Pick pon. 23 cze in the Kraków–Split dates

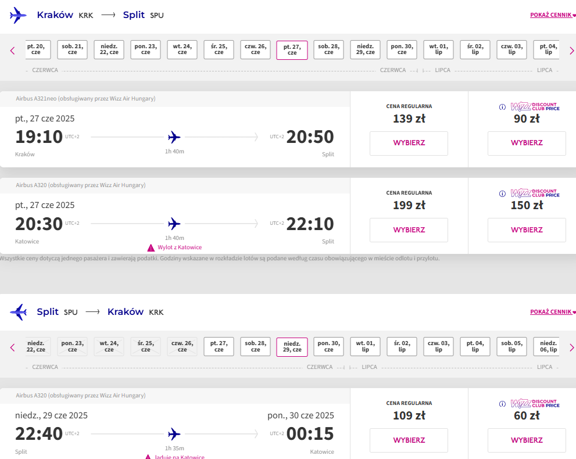pyautogui.click(x=145, y=49)
